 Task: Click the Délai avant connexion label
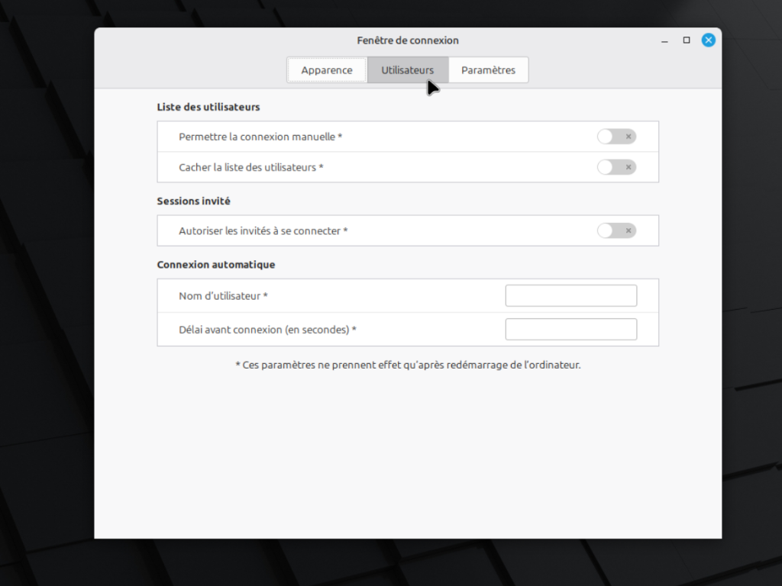coord(267,330)
